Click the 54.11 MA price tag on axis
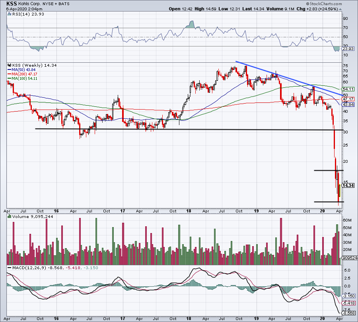358x322 pixels. 348,89
